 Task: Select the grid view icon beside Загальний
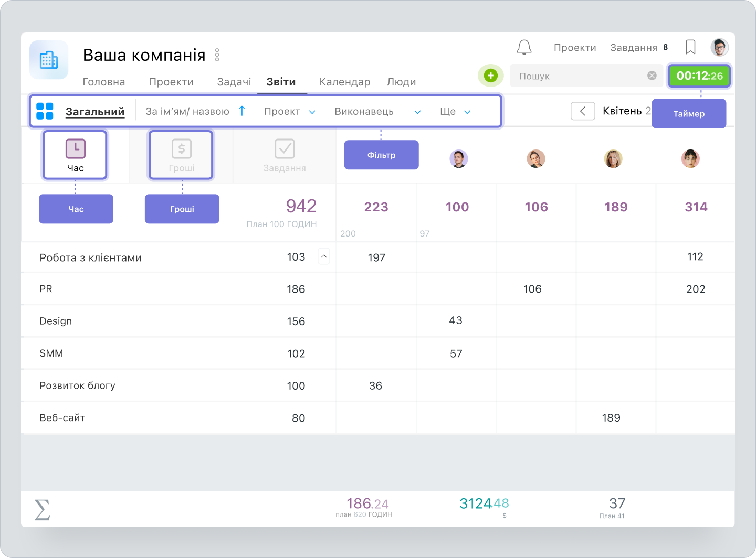[45, 111]
